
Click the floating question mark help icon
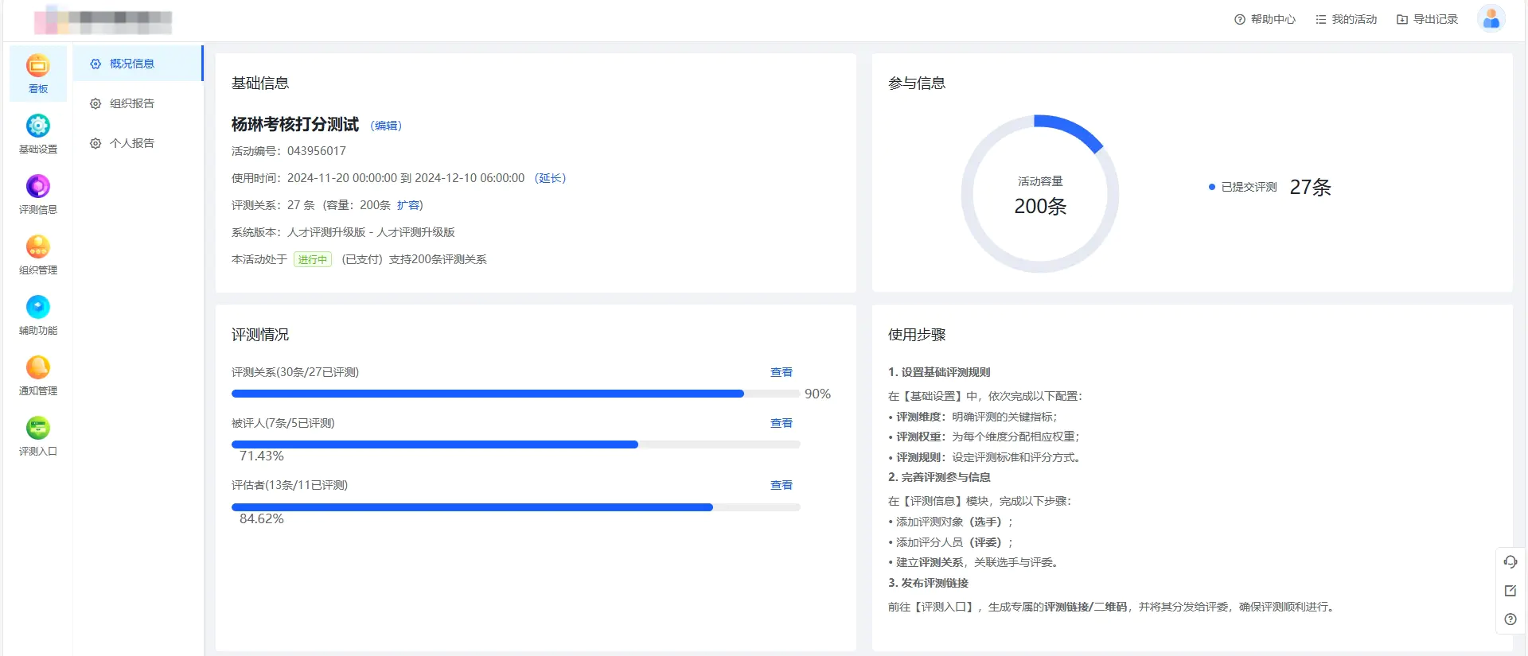click(x=1510, y=619)
